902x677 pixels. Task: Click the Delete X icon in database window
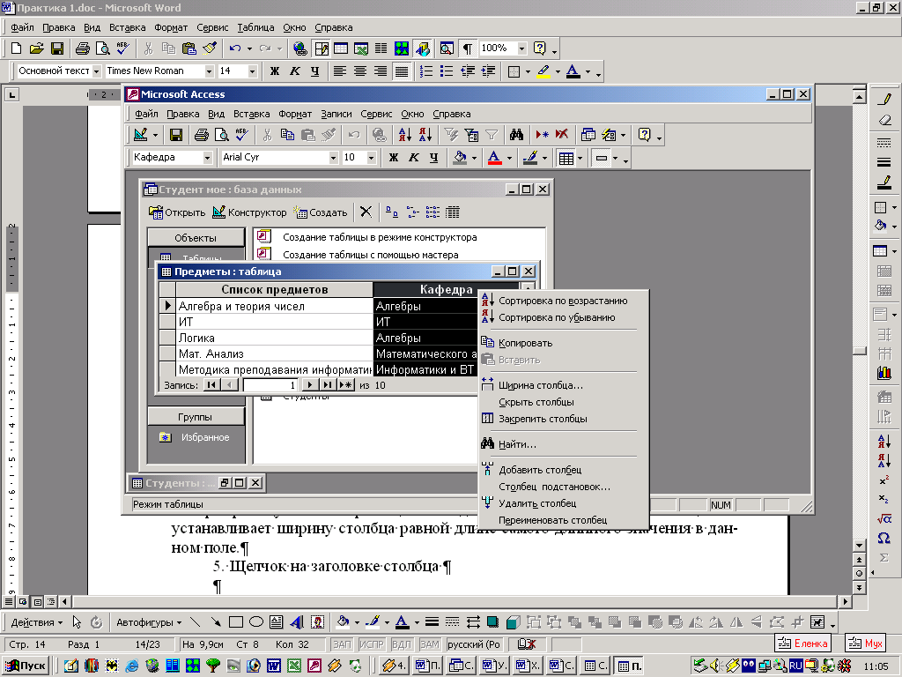[x=366, y=212]
